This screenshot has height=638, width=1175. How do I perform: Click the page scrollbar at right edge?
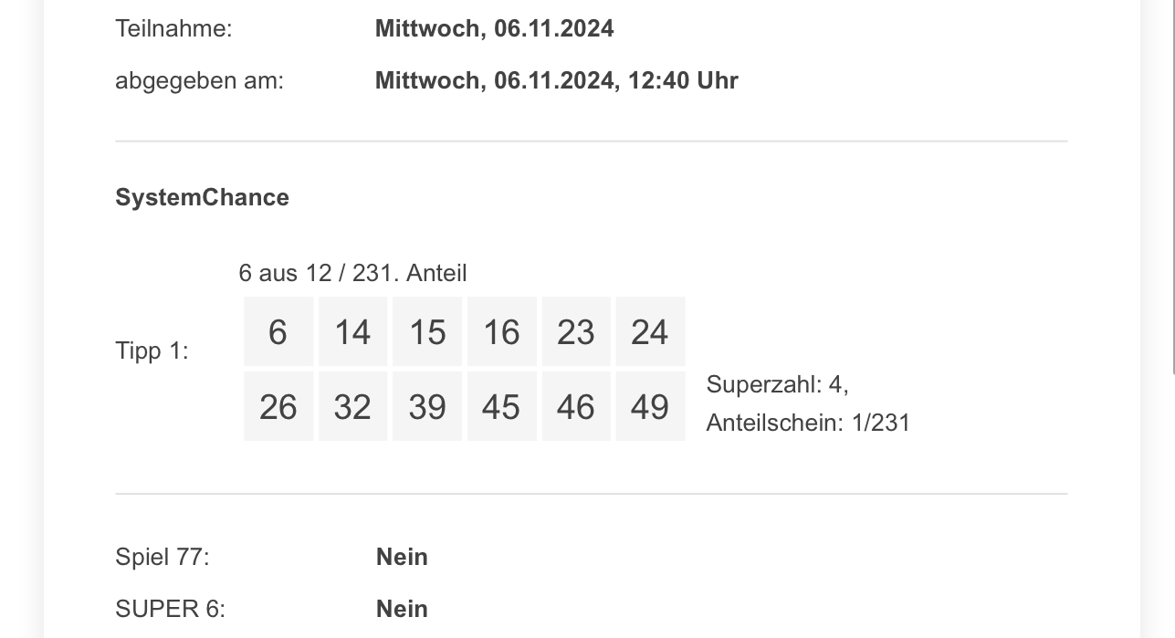pos(1172,187)
